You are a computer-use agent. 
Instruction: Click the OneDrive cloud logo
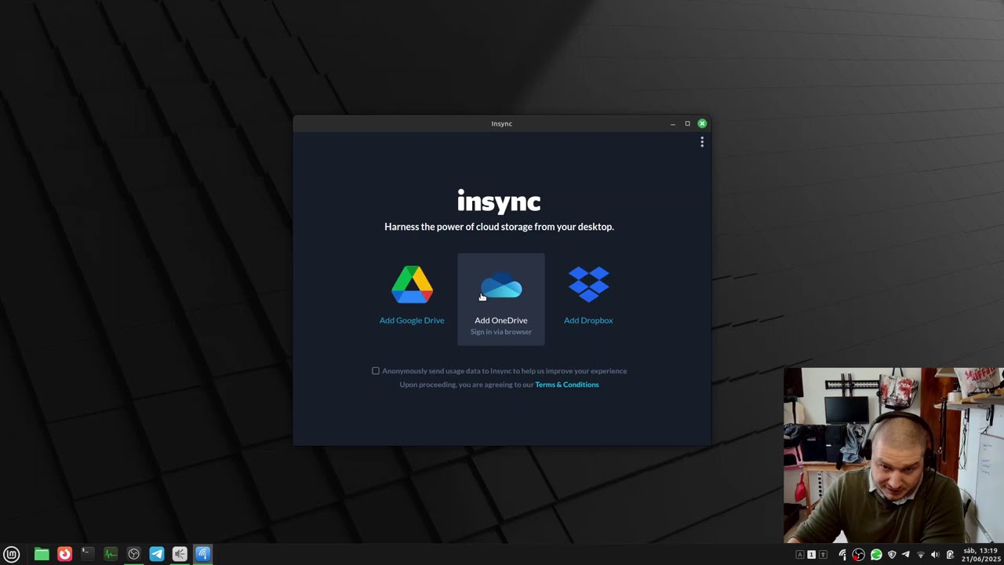point(501,286)
